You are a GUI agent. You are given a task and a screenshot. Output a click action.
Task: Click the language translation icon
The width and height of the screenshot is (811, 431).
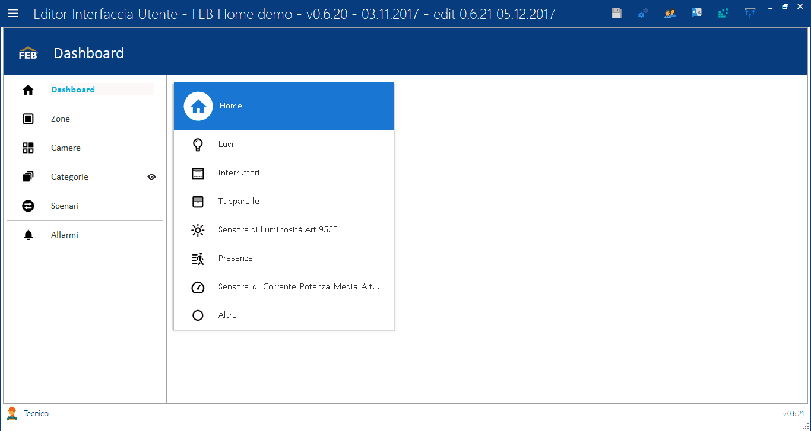click(x=696, y=13)
